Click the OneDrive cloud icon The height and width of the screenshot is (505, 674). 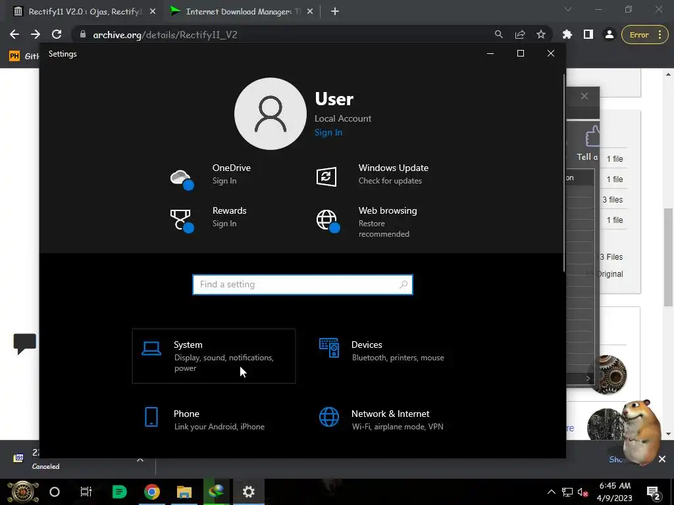(182, 179)
